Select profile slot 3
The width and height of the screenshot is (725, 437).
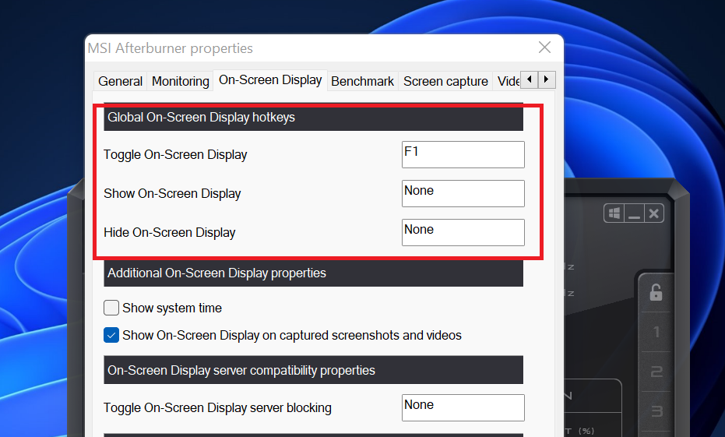click(x=656, y=411)
